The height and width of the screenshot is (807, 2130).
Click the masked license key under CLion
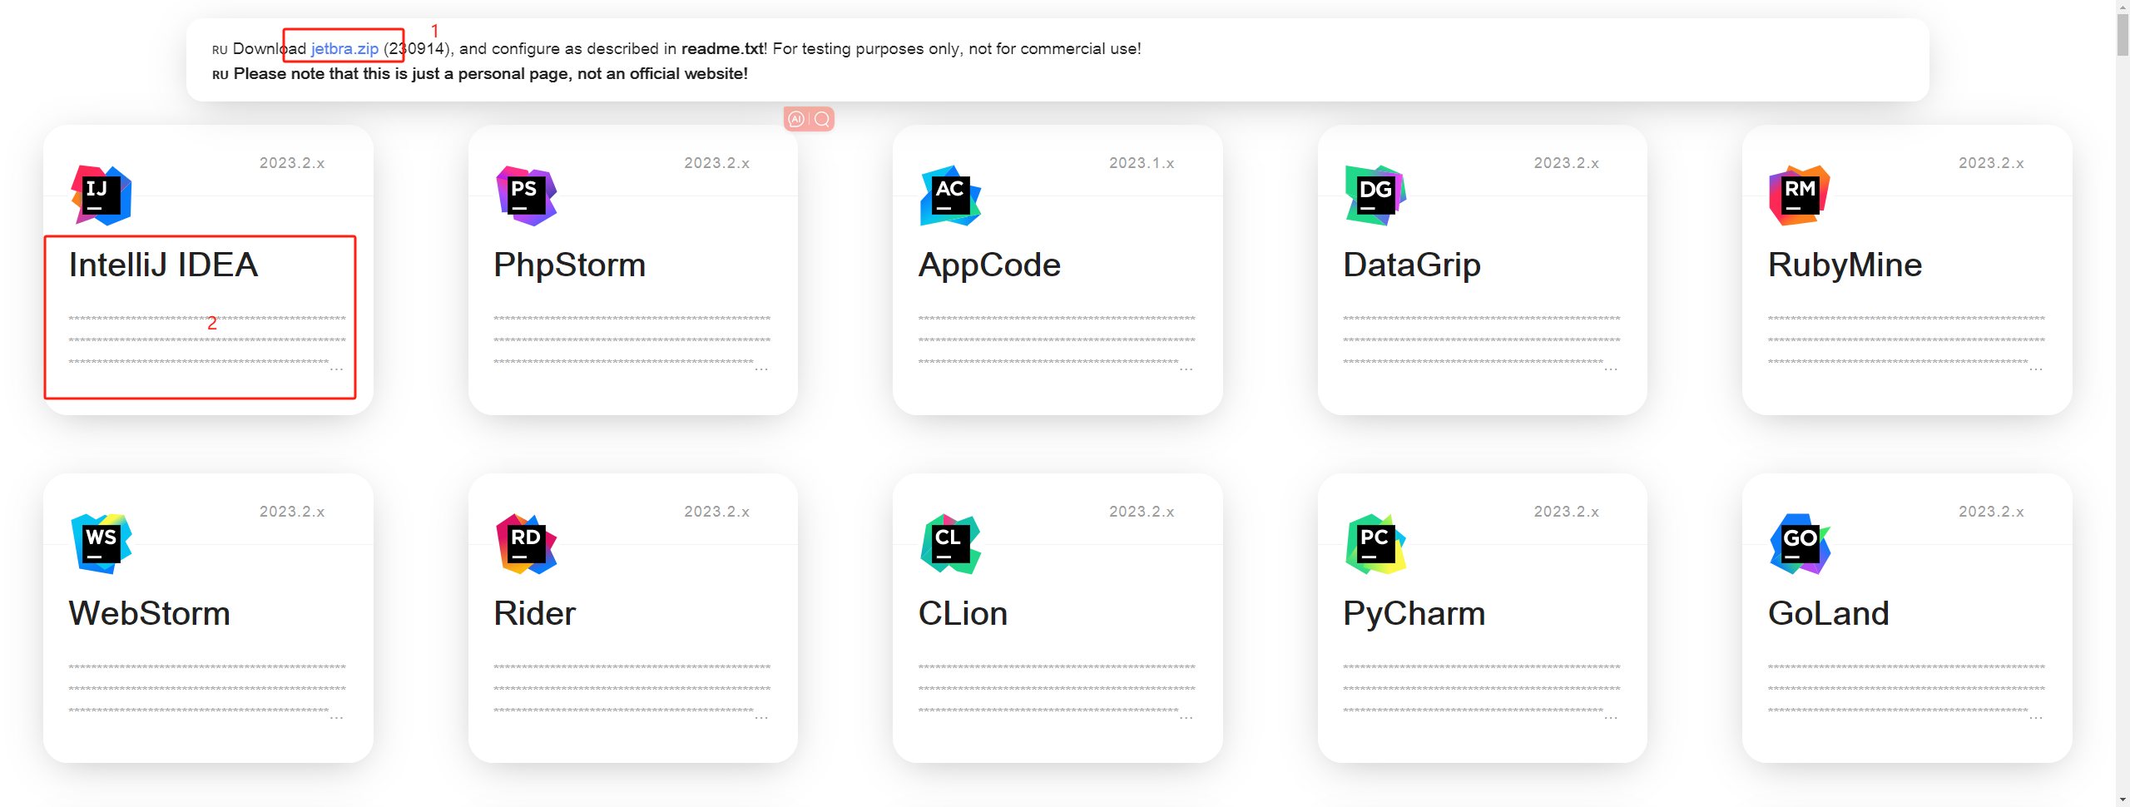[1057, 689]
